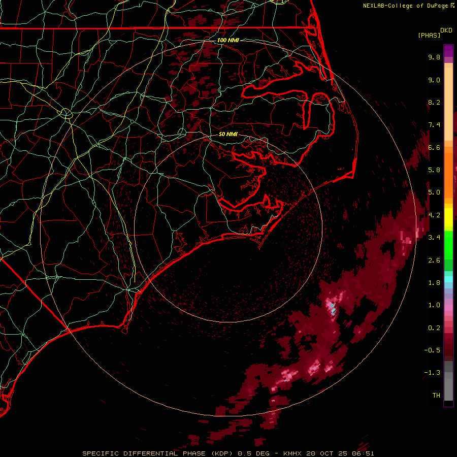The image size is (457, 457).
Task: Click the 7.4 legend value
Action: [x=434, y=125]
